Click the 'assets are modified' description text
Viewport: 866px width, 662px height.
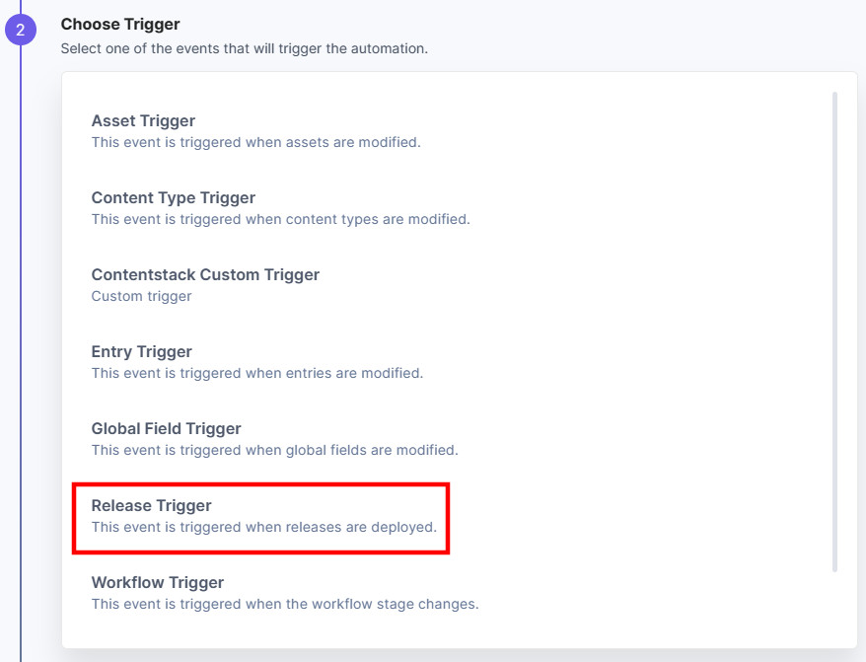point(255,142)
